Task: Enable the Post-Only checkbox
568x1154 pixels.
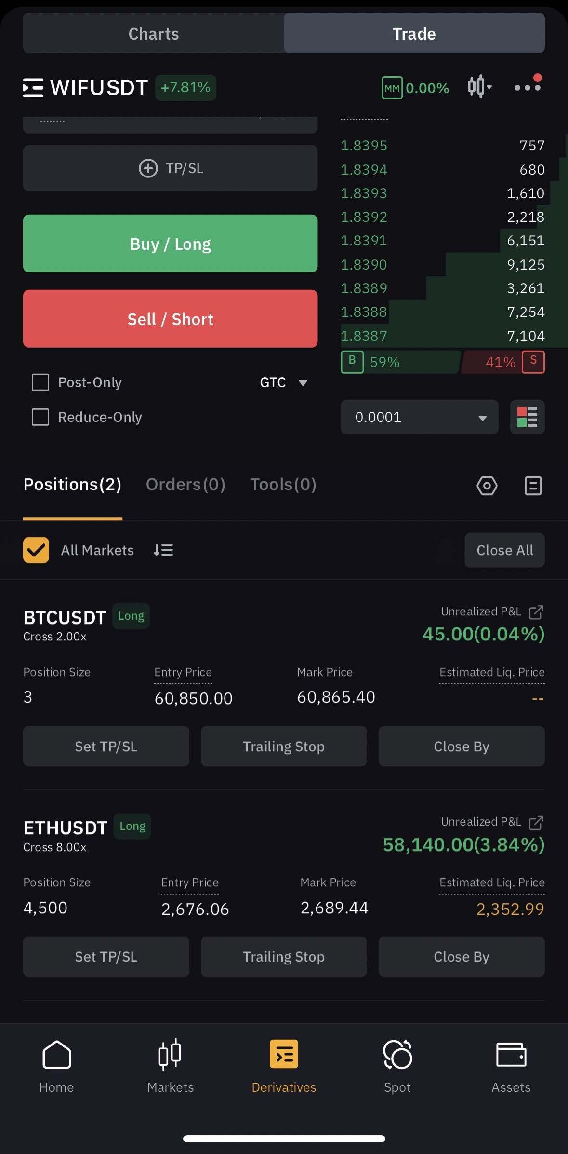Action: (40, 382)
